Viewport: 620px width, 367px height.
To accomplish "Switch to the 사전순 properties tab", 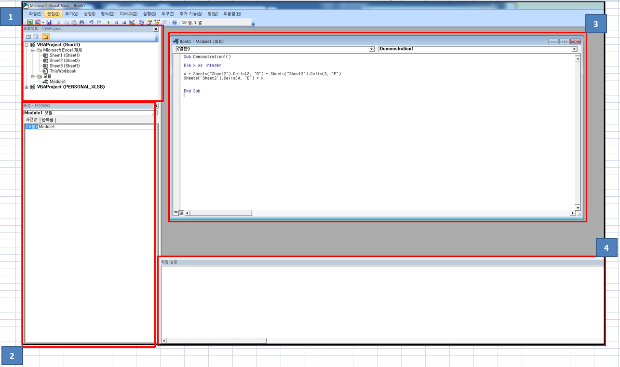I will (32, 120).
